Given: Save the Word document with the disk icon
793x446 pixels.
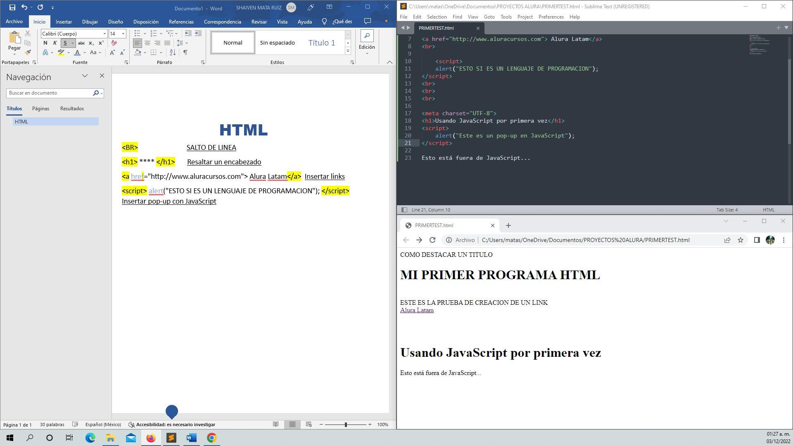Looking at the screenshot, I should [x=12, y=7].
